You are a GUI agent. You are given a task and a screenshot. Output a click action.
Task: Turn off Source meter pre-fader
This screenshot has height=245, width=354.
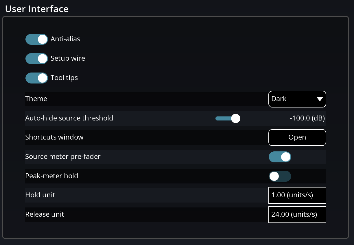click(x=280, y=157)
